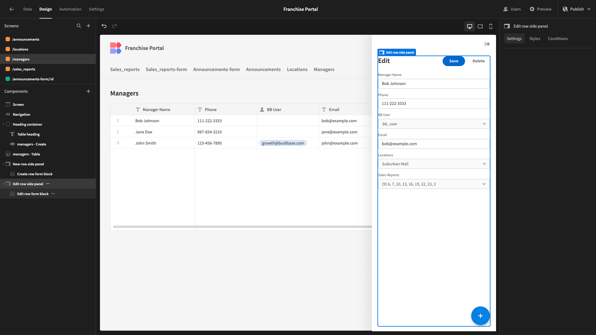This screenshot has width=596, height=335.
Task: Collapse the Edit row side panel node
Action: tap(3, 184)
